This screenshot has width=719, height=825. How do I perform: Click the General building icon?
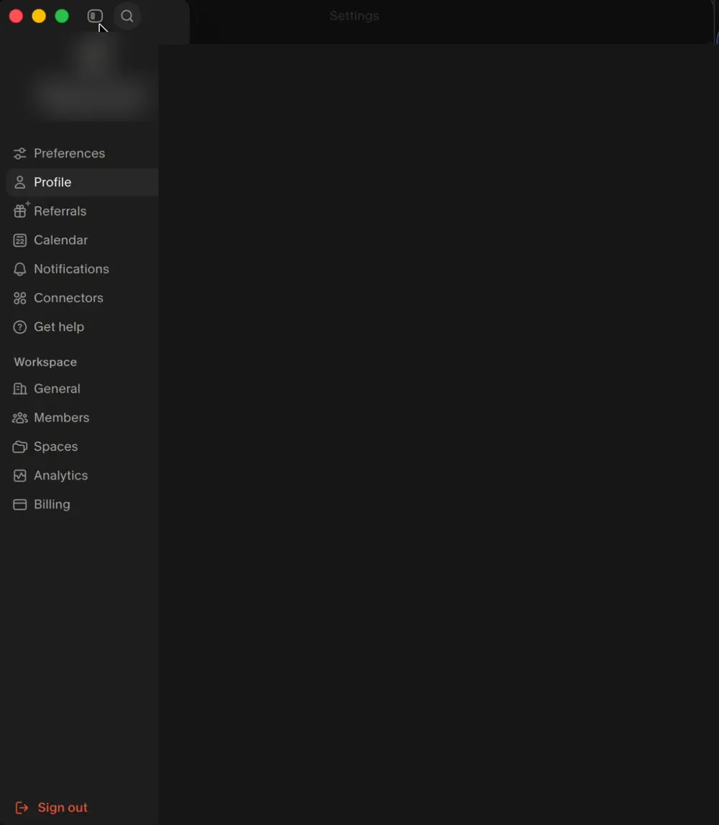(x=20, y=389)
